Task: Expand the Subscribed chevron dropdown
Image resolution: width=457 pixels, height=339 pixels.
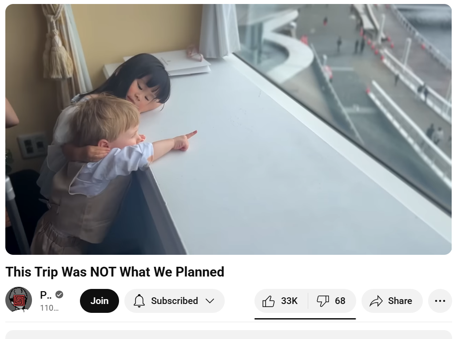Action: click(x=210, y=301)
